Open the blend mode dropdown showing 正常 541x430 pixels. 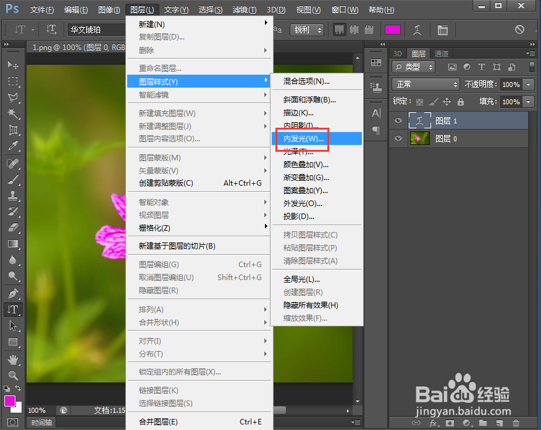pyautogui.click(x=425, y=85)
